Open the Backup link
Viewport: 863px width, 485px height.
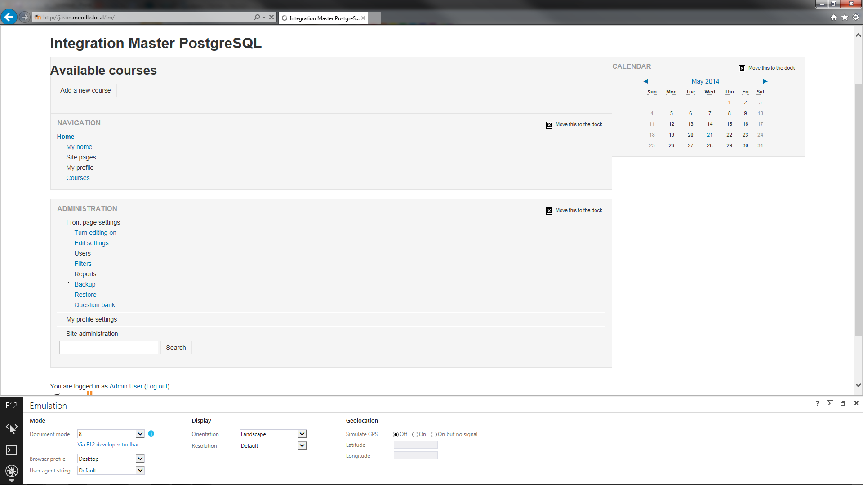pyautogui.click(x=85, y=284)
